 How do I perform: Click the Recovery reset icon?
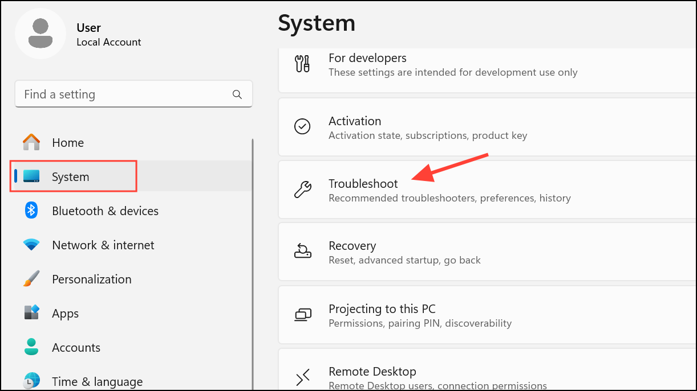pos(303,252)
